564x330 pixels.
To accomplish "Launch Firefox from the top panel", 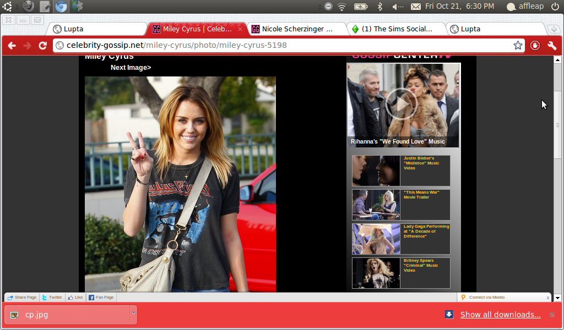I will 29,6.
